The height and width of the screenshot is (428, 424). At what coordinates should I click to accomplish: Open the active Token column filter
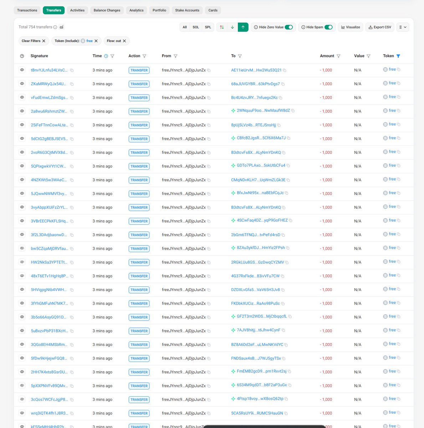[x=398, y=56]
